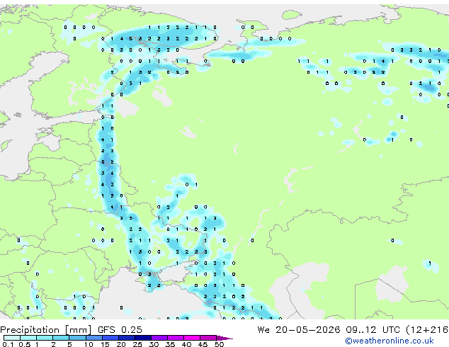Click the '10' legend scale value
This screenshot has width=449, height=347.
tap(89, 344)
